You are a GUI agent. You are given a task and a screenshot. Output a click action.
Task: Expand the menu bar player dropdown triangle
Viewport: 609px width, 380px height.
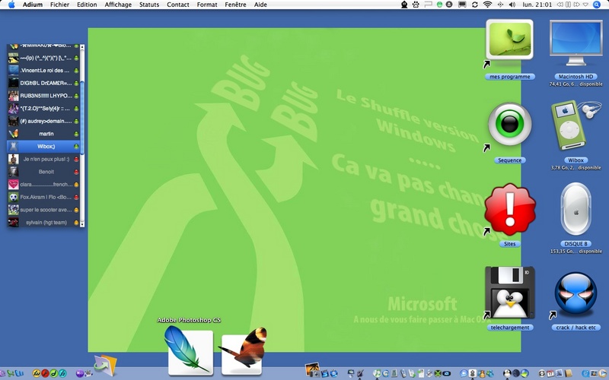585,5
